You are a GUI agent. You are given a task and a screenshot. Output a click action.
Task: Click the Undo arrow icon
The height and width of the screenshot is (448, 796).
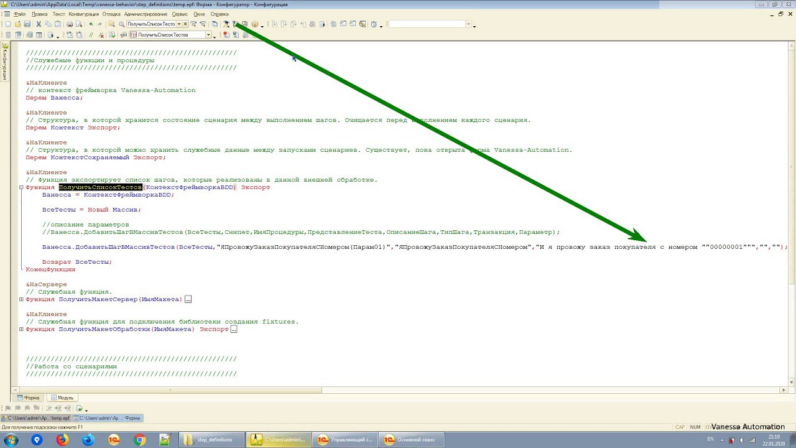(x=91, y=24)
